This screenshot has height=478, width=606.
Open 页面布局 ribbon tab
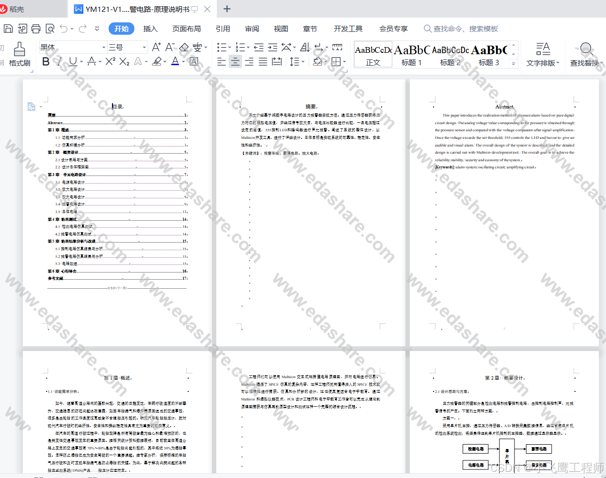coord(186,29)
